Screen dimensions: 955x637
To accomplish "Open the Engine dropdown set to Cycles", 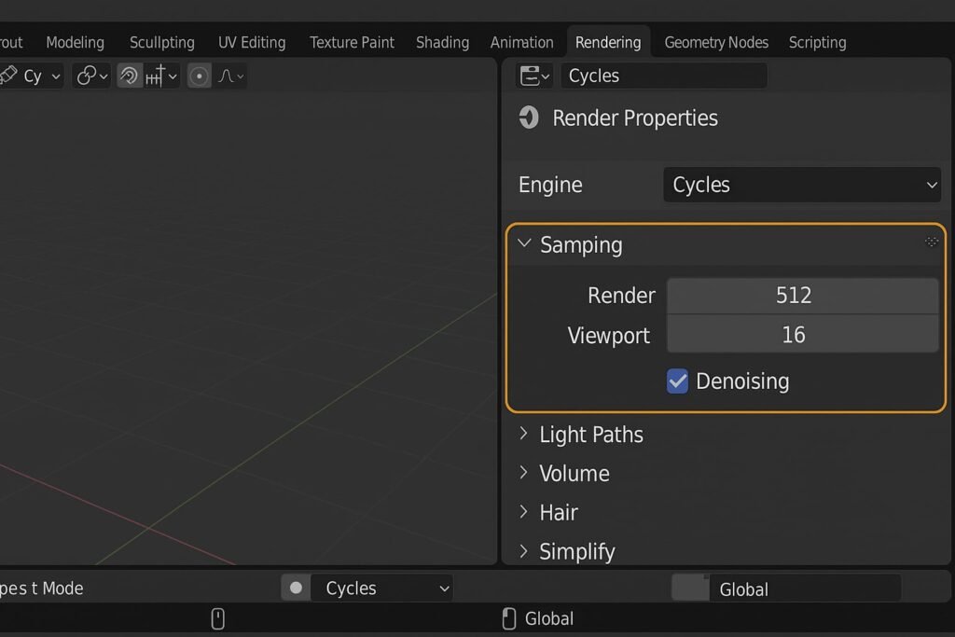I will click(x=801, y=185).
